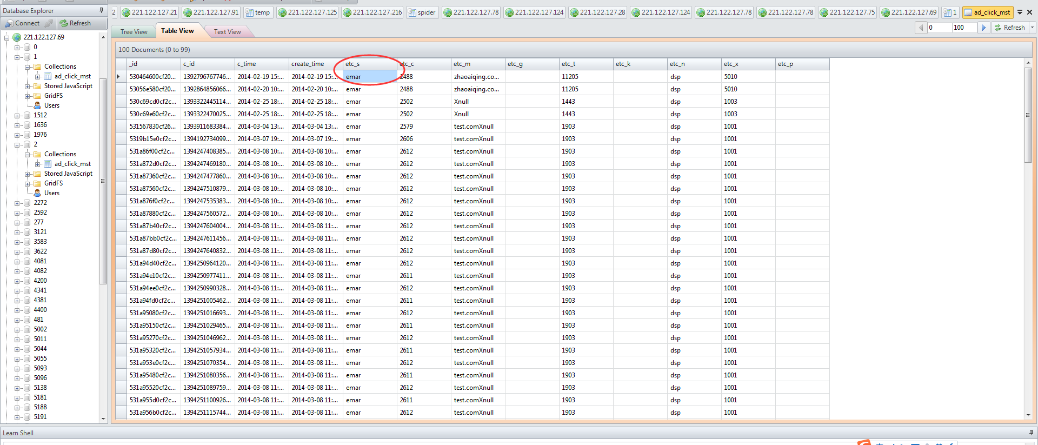Collapse database 1 node
The height and width of the screenshot is (445, 1038).
click(x=17, y=57)
